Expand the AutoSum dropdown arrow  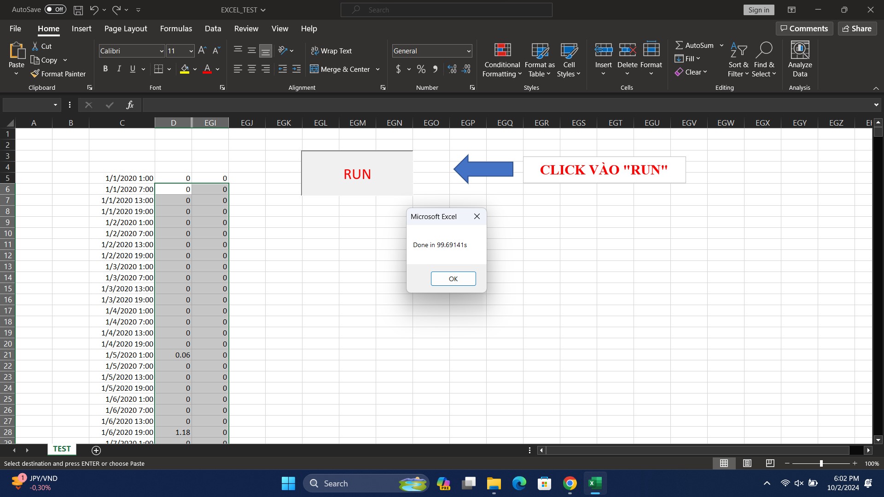click(x=721, y=45)
